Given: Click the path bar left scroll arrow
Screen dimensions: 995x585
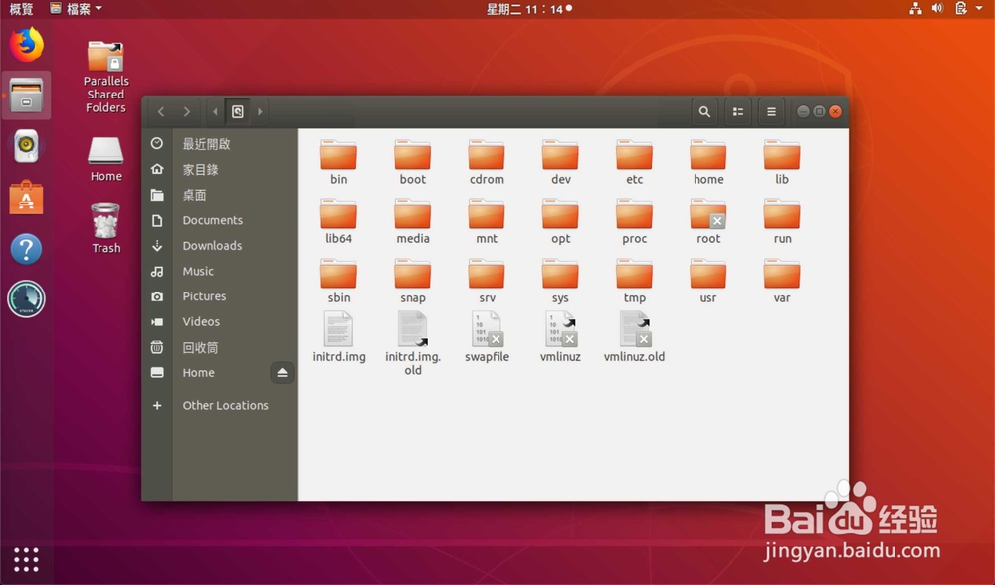Looking at the screenshot, I should tap(215, 111).
